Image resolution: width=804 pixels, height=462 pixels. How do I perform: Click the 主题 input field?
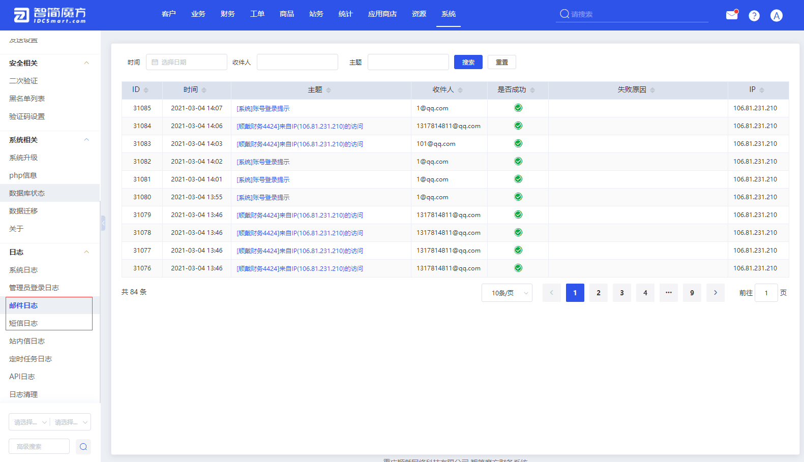[408, 62]
